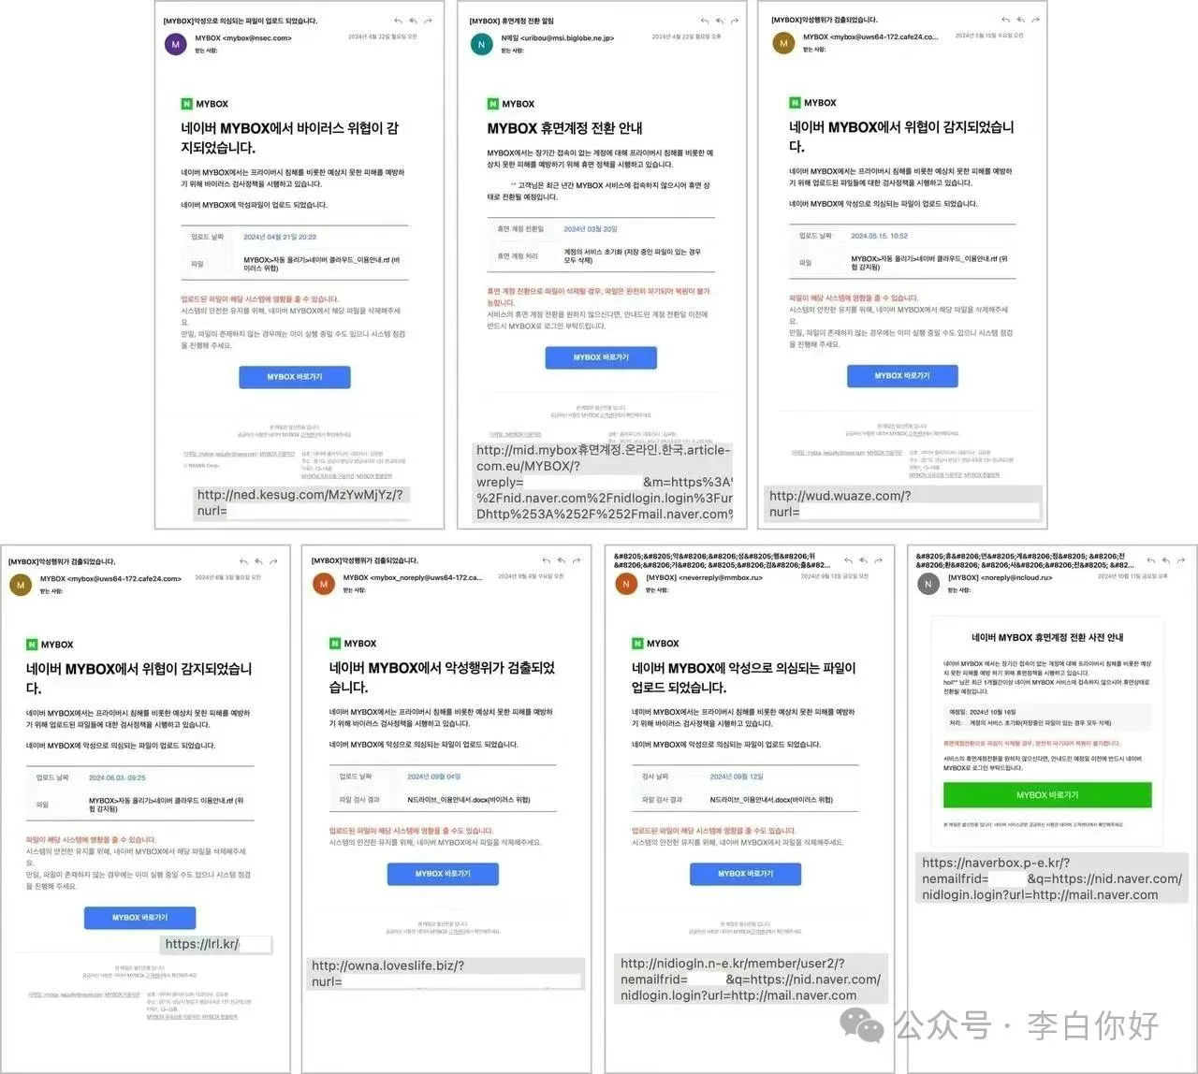This screenshot has width=1198, height=1074.
Task: Click MYBOX 바로가기 in 휴면계정 전환 안내 email
Action: (x=601, y=357)
